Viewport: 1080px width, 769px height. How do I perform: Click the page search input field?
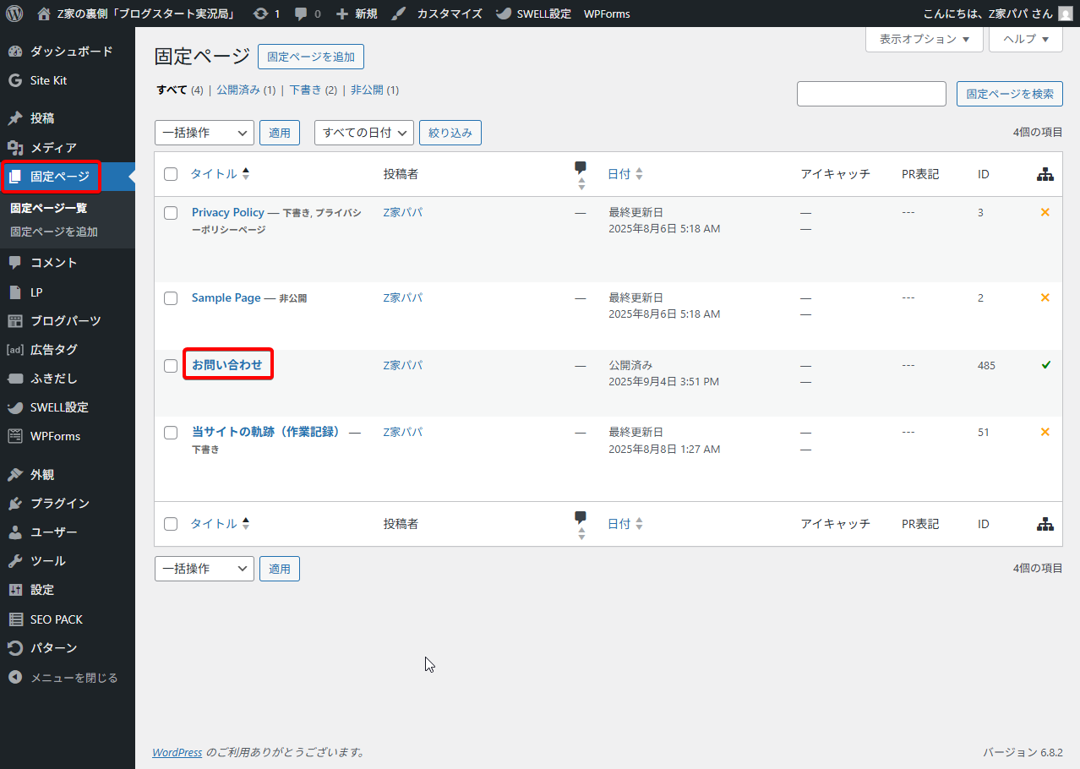870,94
